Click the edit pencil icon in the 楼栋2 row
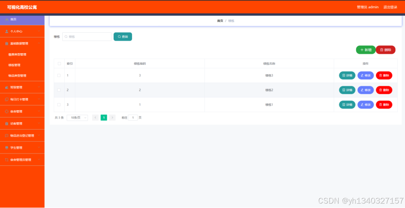Image resolution: width=405 pixels, height=208 pixels. 362,90
